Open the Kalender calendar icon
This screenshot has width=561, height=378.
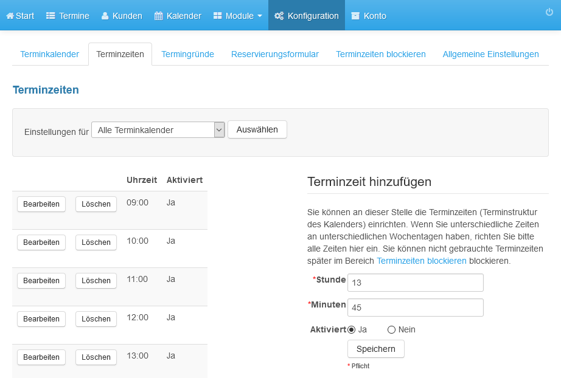coord(158,16)
